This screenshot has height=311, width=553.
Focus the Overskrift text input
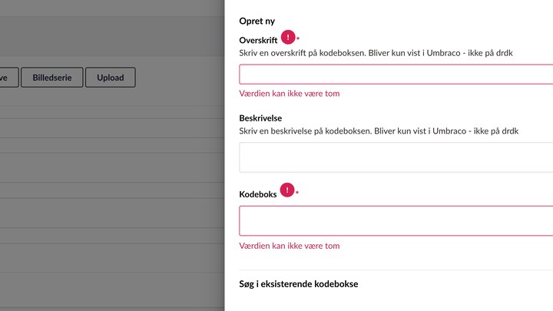[x=396, y=74]
